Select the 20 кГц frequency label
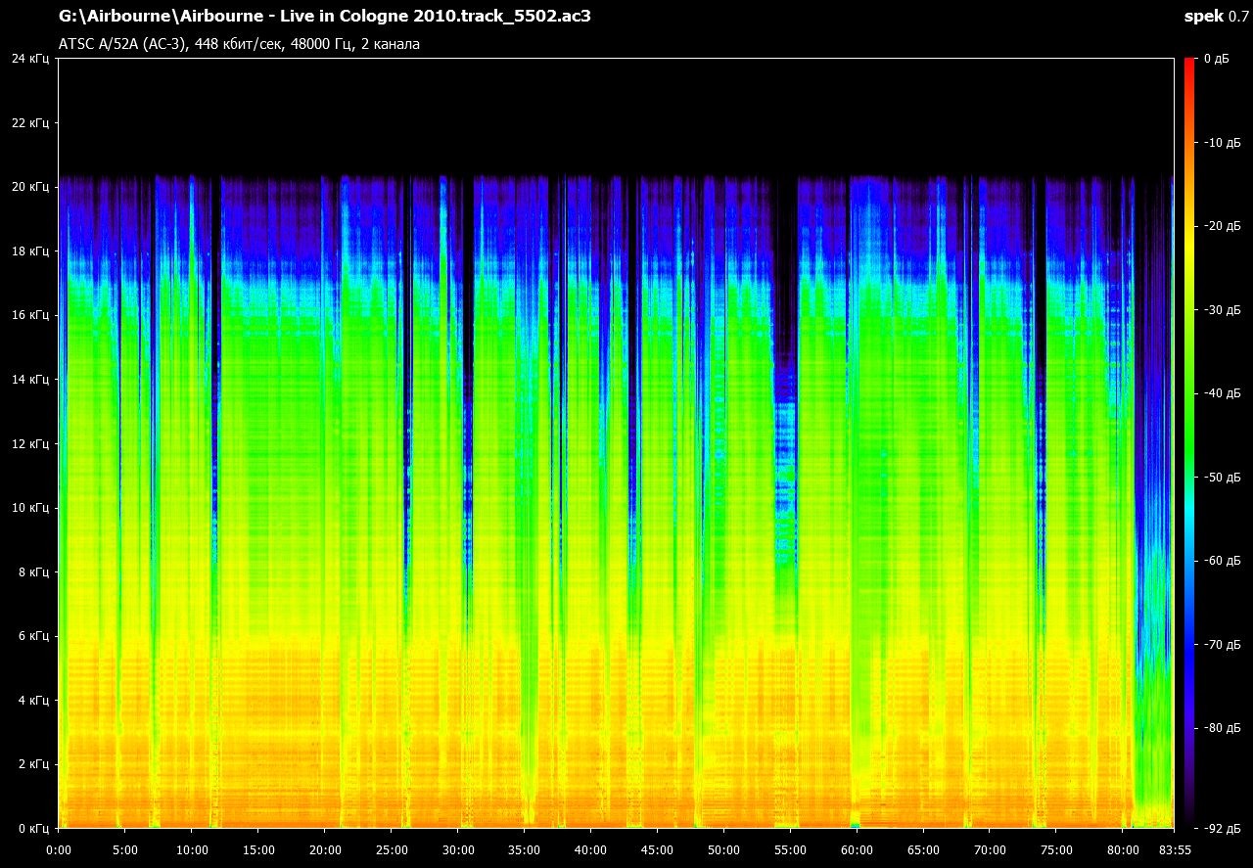1253x868 pixels. point(29,187)
